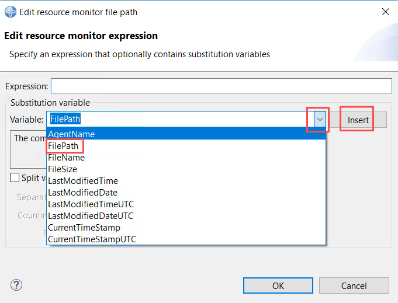Image resolution: width=398 pixels, height=303 pixels.
Task: Click the Variable combo box text field
Action: click(x=180, y=119)
